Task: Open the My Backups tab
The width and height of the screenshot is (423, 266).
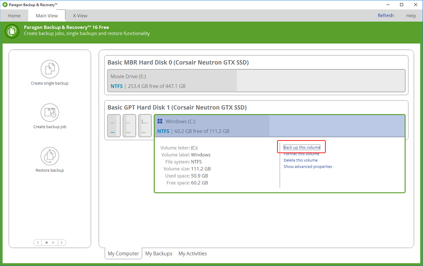Action: coord(159,253)
